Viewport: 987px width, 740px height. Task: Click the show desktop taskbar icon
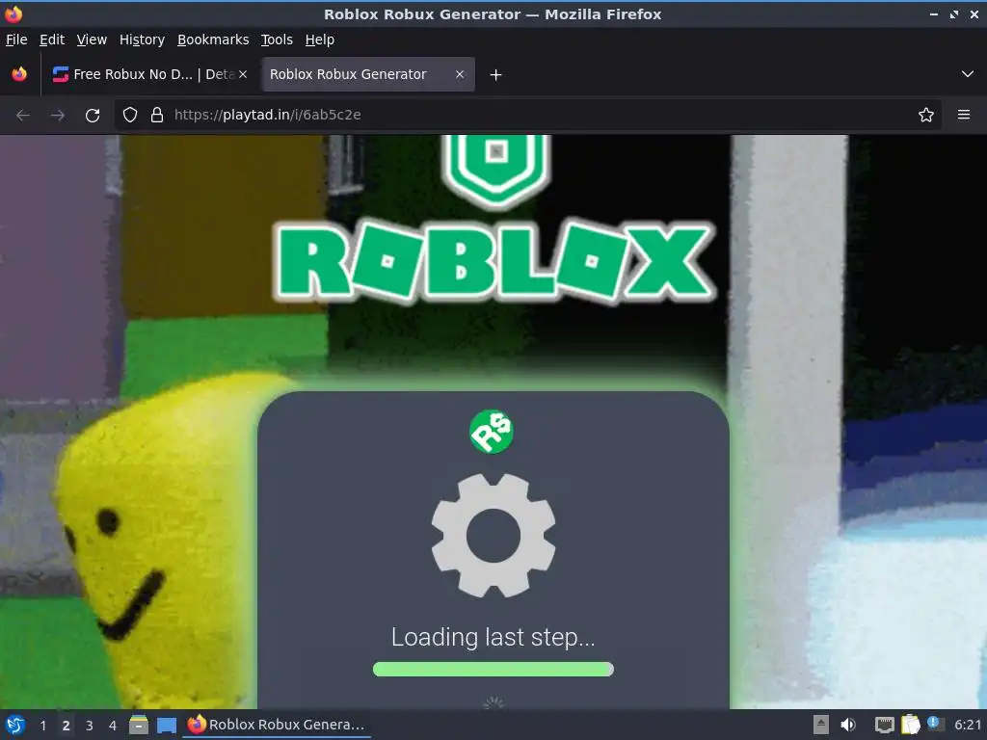click(x=167, y=726)
